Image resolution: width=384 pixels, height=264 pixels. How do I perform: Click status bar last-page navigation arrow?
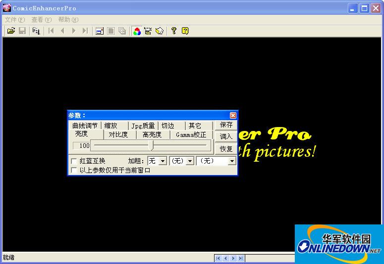pyautogui.click(x=241, y=258)
